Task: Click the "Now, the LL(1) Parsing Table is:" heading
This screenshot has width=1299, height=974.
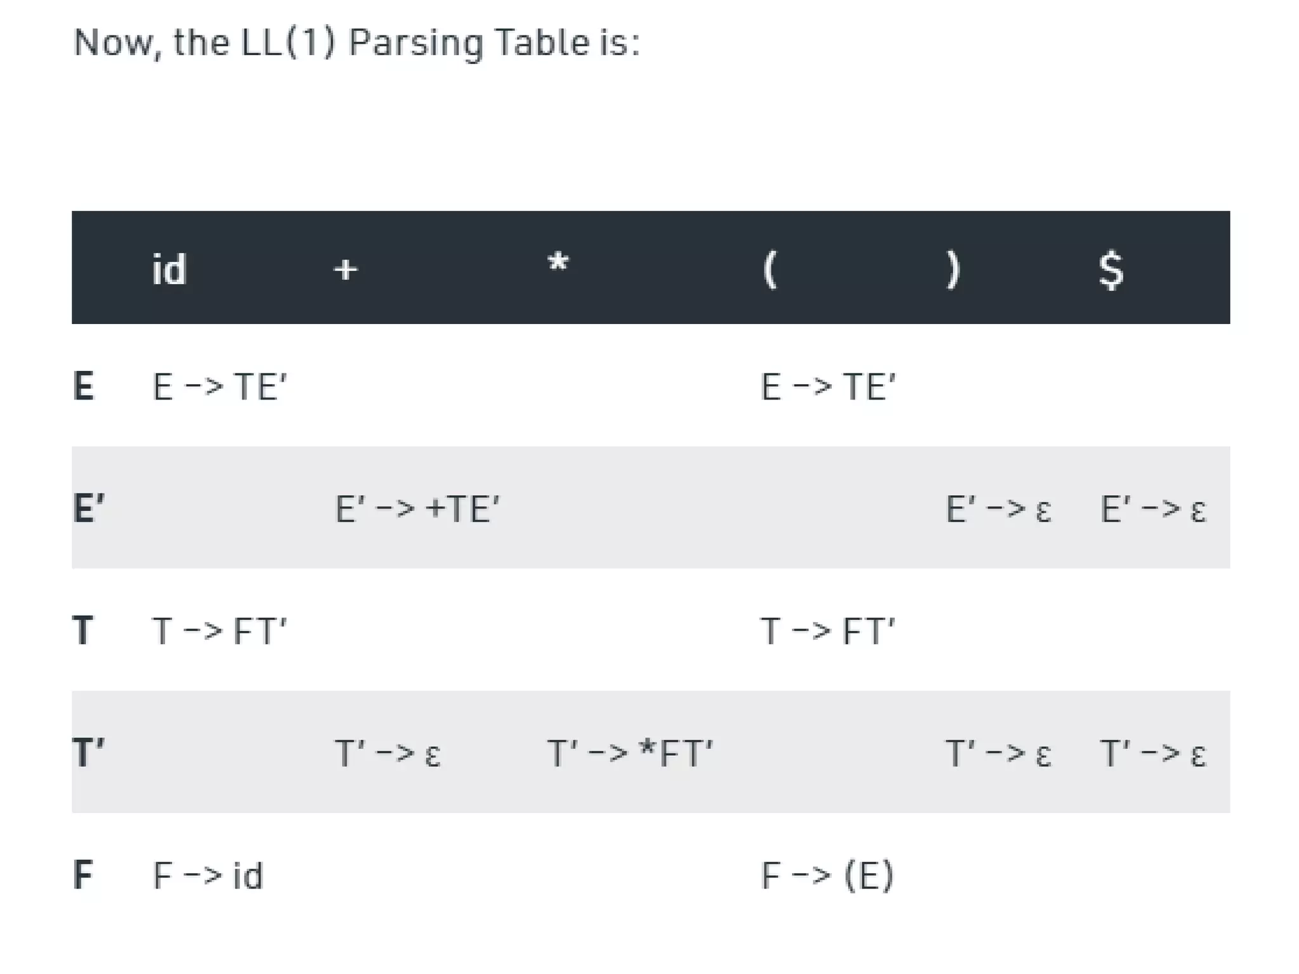Action: tap(356, 43)
